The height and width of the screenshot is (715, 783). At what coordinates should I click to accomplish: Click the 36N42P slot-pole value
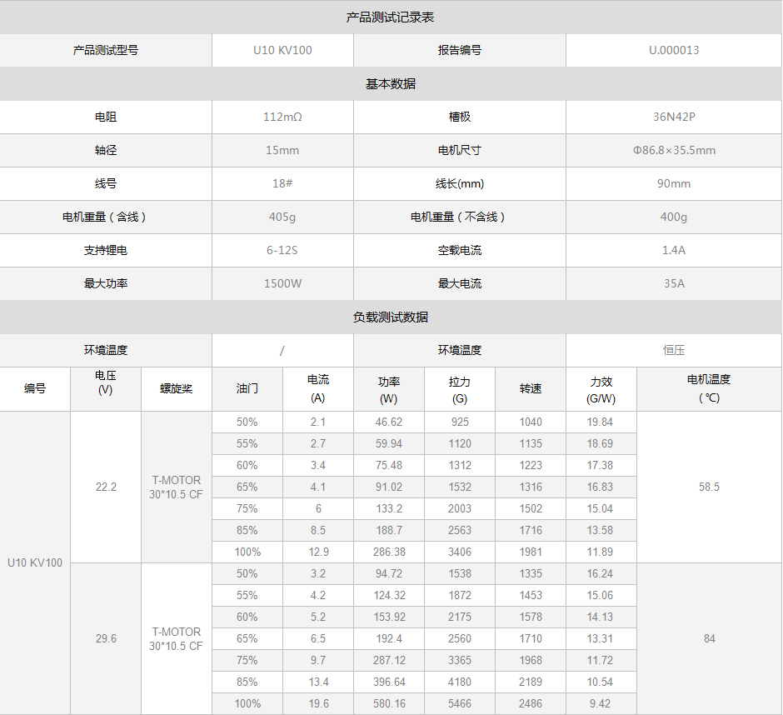pos(674,117)
